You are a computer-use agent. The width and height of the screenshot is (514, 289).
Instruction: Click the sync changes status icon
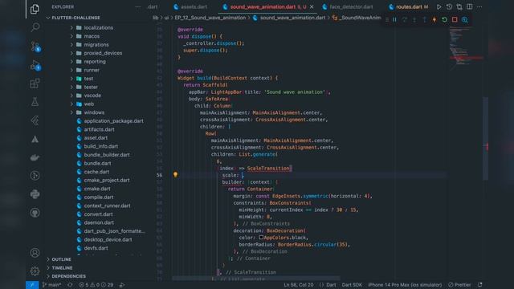point(70,285)
